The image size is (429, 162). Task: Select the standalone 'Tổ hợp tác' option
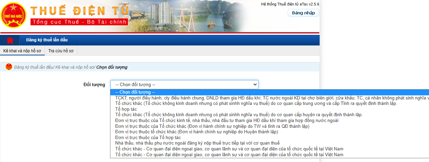coord(270,109)
